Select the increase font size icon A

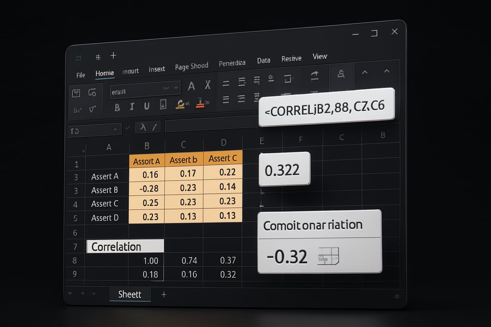pos(191,85)
